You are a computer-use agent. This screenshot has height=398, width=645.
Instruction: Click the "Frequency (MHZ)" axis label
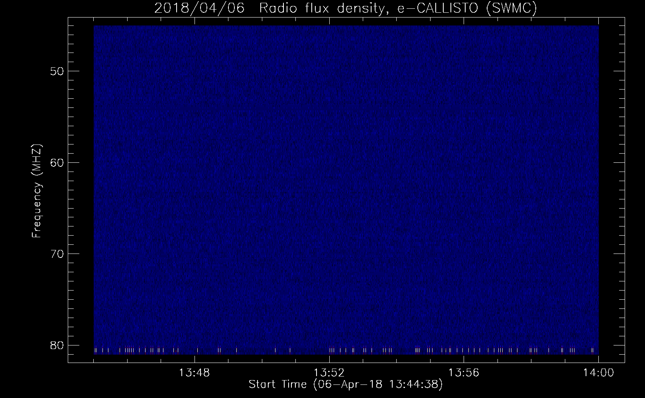(37, 191)
